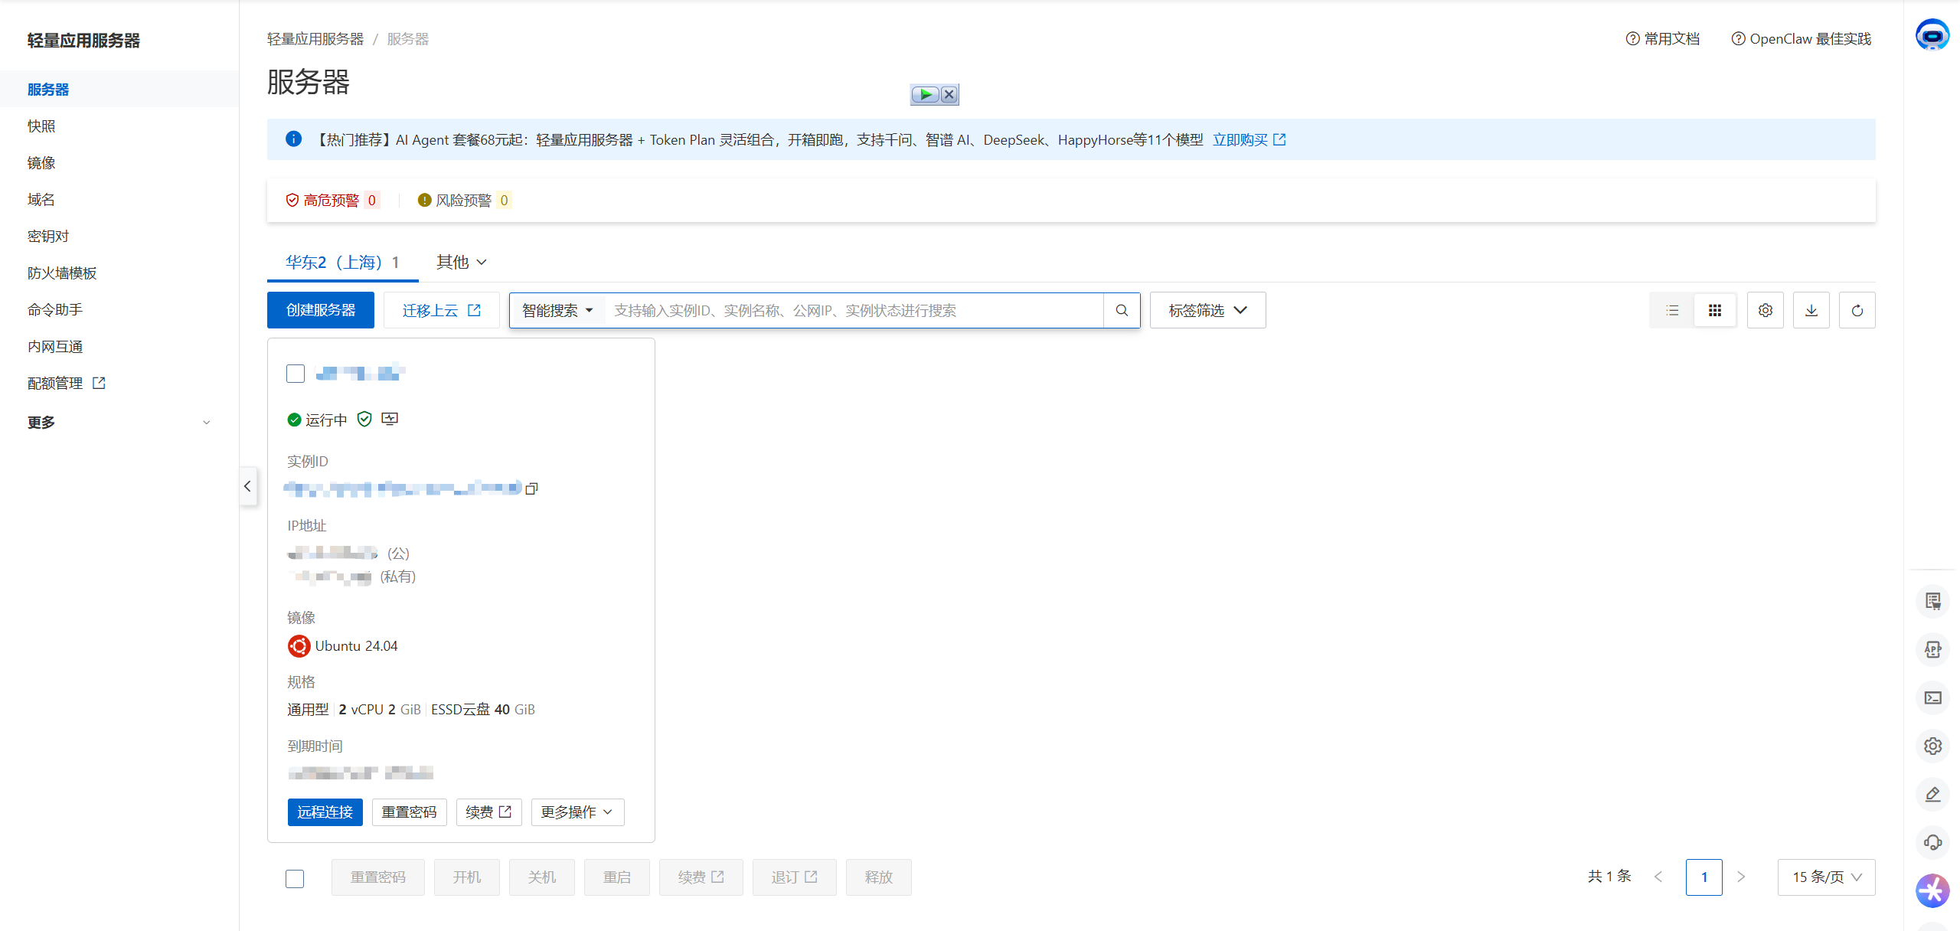Screen dimensions: 1960x931
Task: Switch to card grid view
Action: point(1715,310)
